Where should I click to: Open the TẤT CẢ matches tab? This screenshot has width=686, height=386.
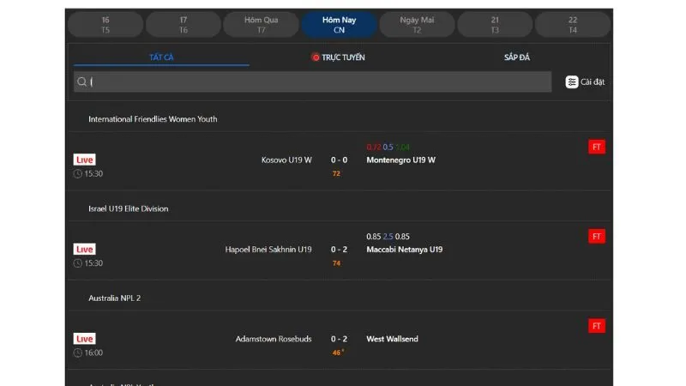tap(161, 57)
